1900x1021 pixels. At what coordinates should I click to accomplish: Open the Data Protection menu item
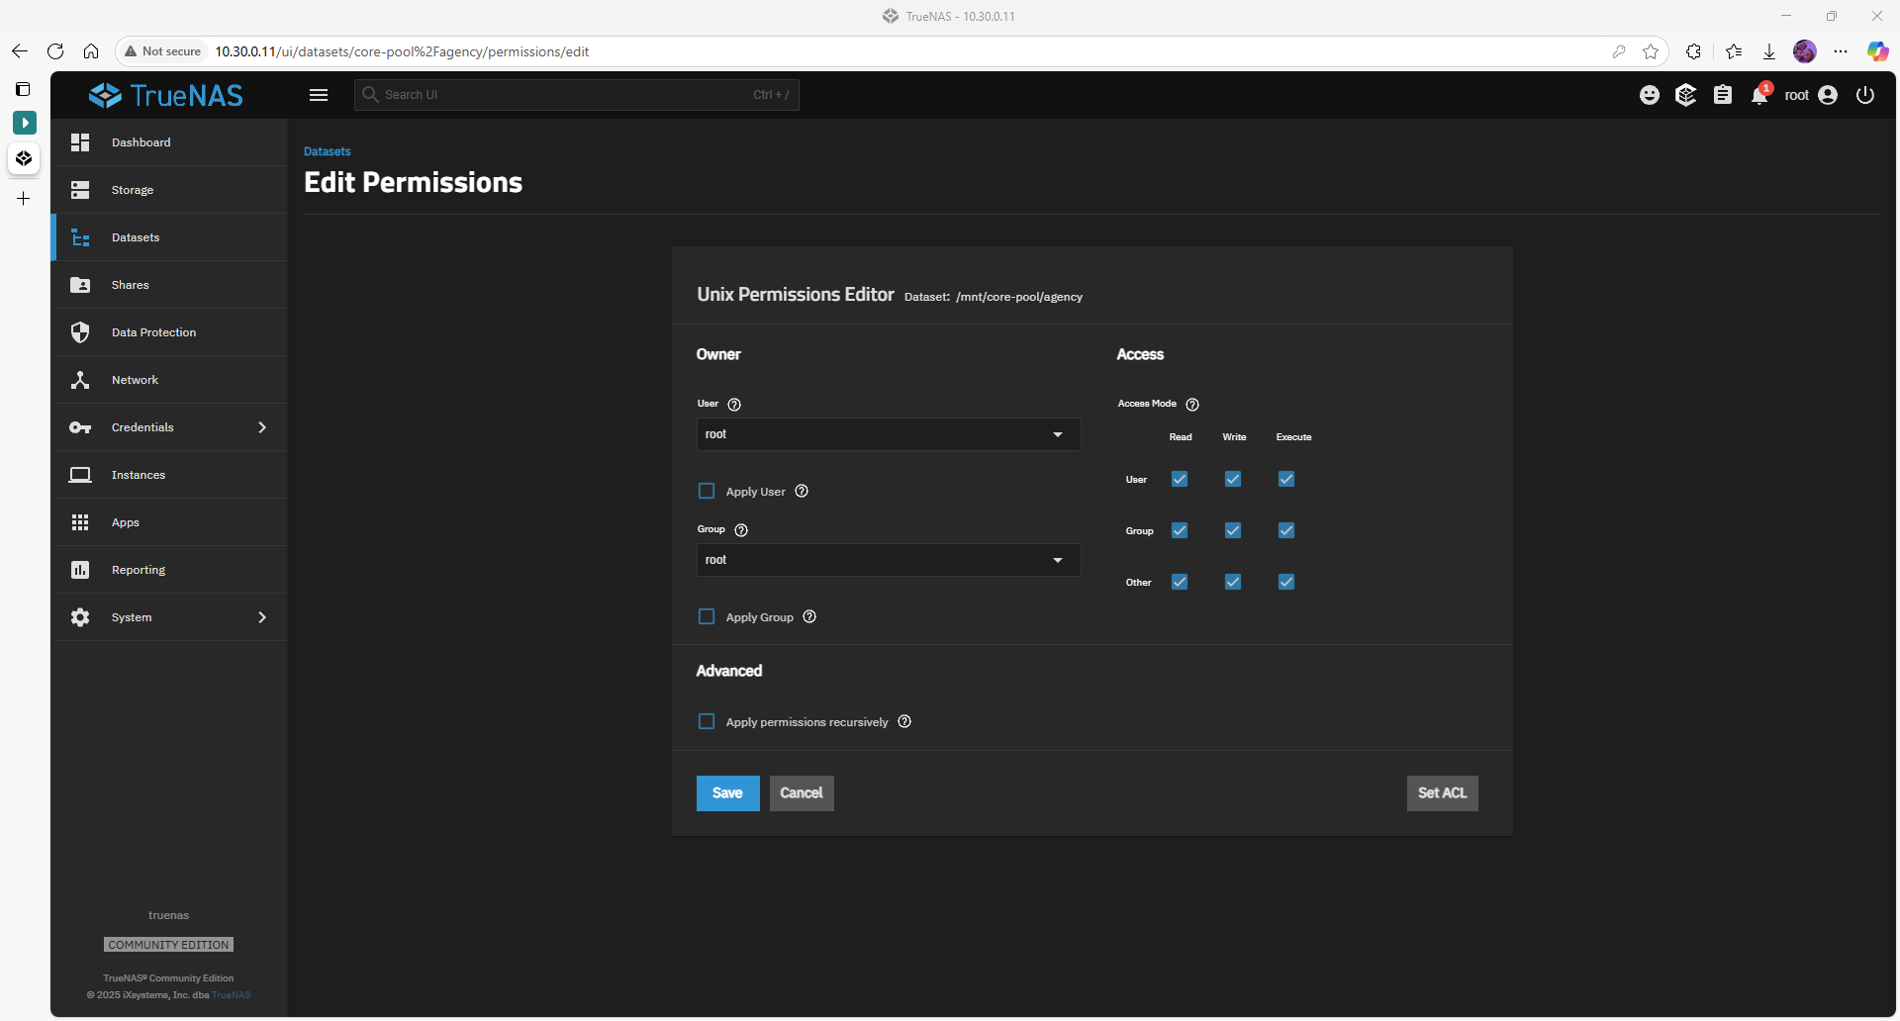click(x=170, y=332)
